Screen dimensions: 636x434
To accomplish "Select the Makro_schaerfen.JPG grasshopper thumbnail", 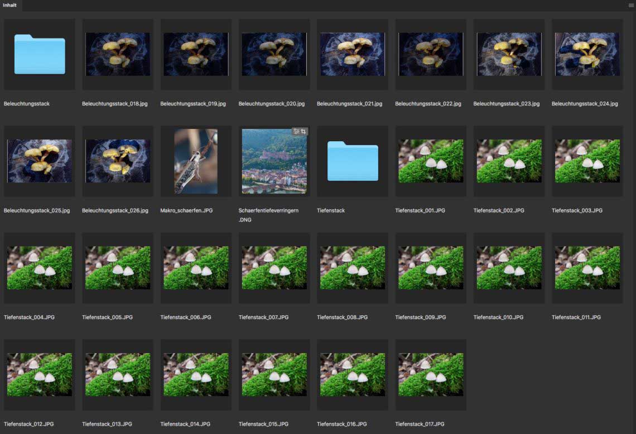I will [196, 161].
